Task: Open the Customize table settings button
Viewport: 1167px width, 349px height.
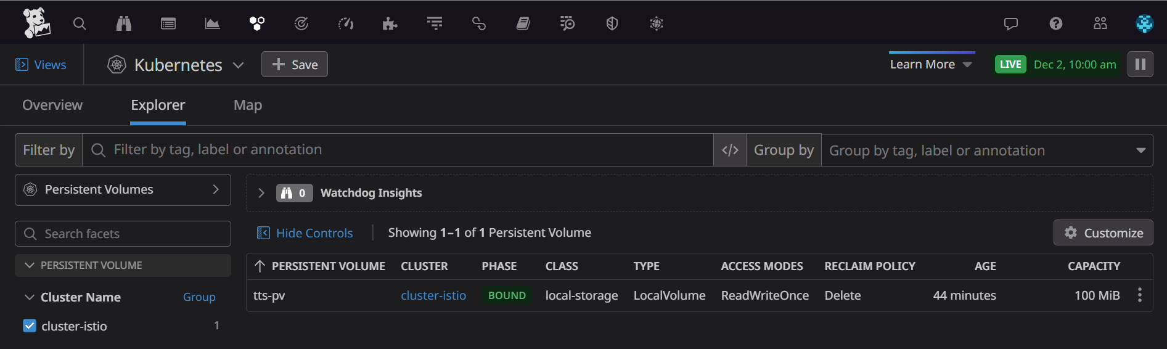Action: 1104,232
